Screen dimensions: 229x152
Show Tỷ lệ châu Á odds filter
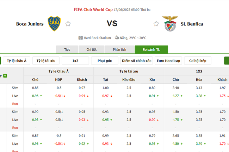point(17,61)
